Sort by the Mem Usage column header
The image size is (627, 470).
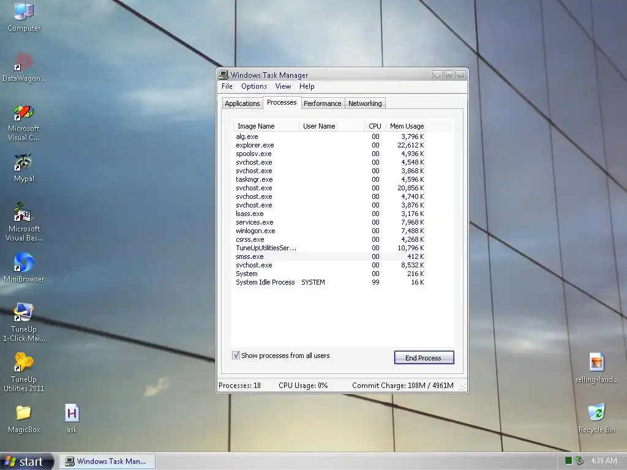coord(407,126)
